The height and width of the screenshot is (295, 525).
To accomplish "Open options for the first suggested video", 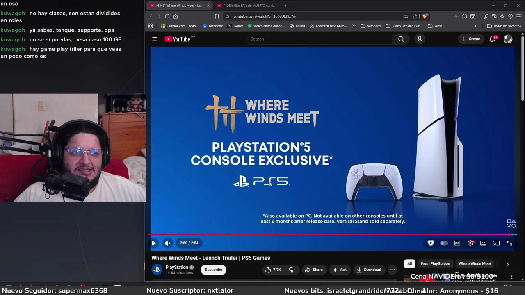I will [512, 277].
